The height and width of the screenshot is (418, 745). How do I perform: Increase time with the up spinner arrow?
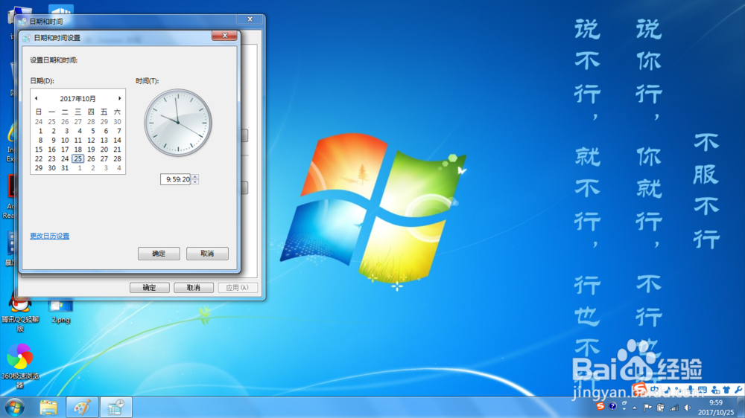click(x=194, y=176)
